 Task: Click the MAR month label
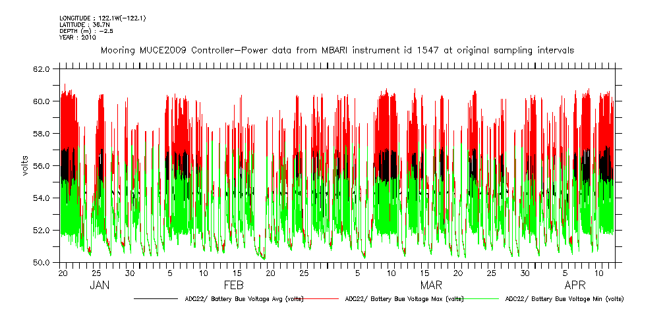coord(431,285)
